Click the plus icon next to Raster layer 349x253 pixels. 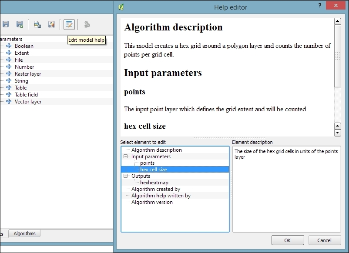point(9,73)
